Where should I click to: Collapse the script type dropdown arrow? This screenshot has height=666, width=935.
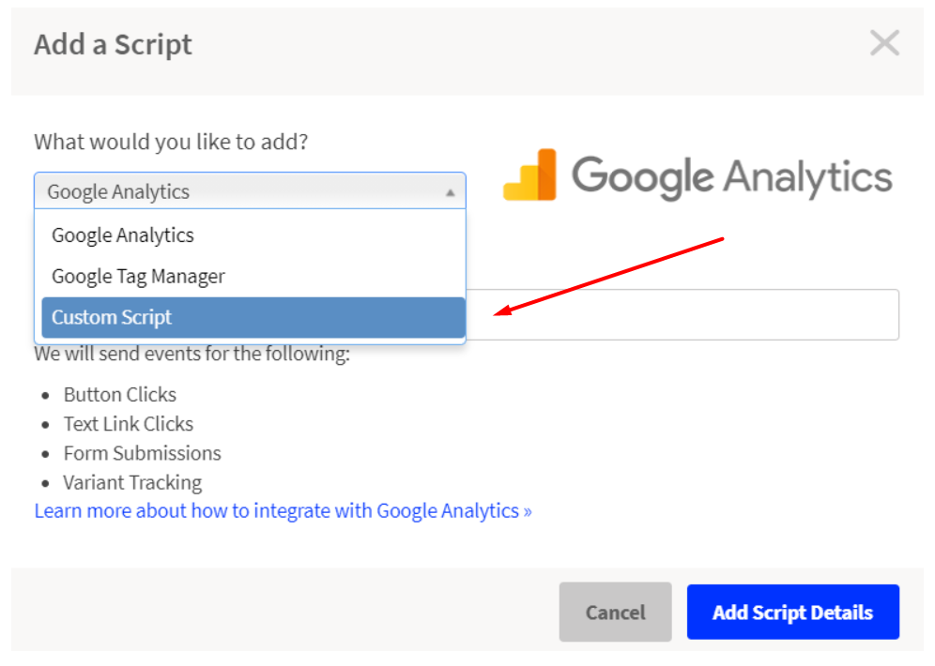pos(451,192)
